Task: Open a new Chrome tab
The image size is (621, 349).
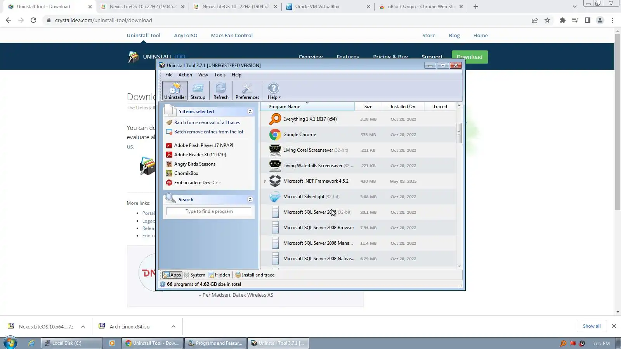Action: 476,7
